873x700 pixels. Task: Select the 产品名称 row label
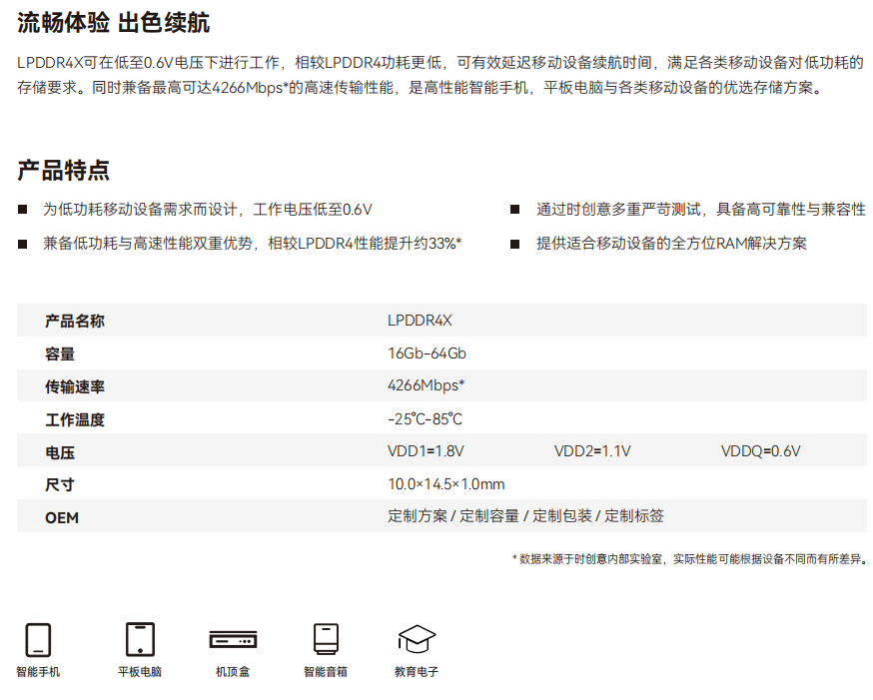tap(75, 321)
